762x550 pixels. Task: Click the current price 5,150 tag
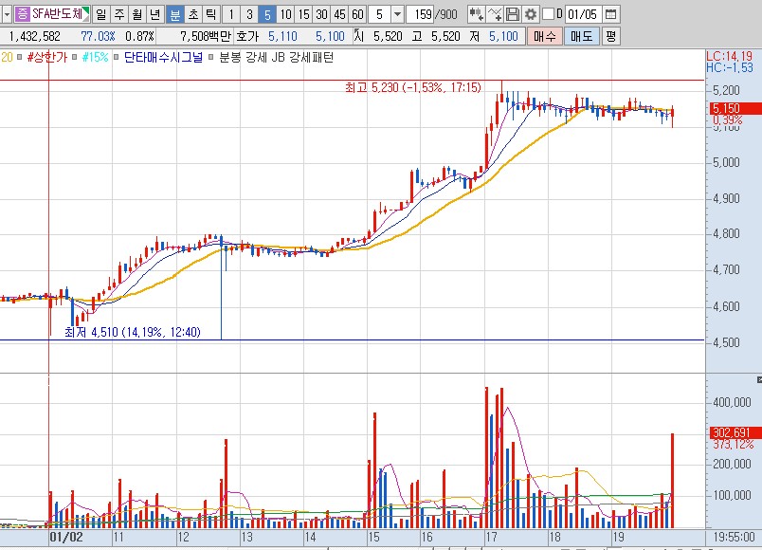pos(735,108)
